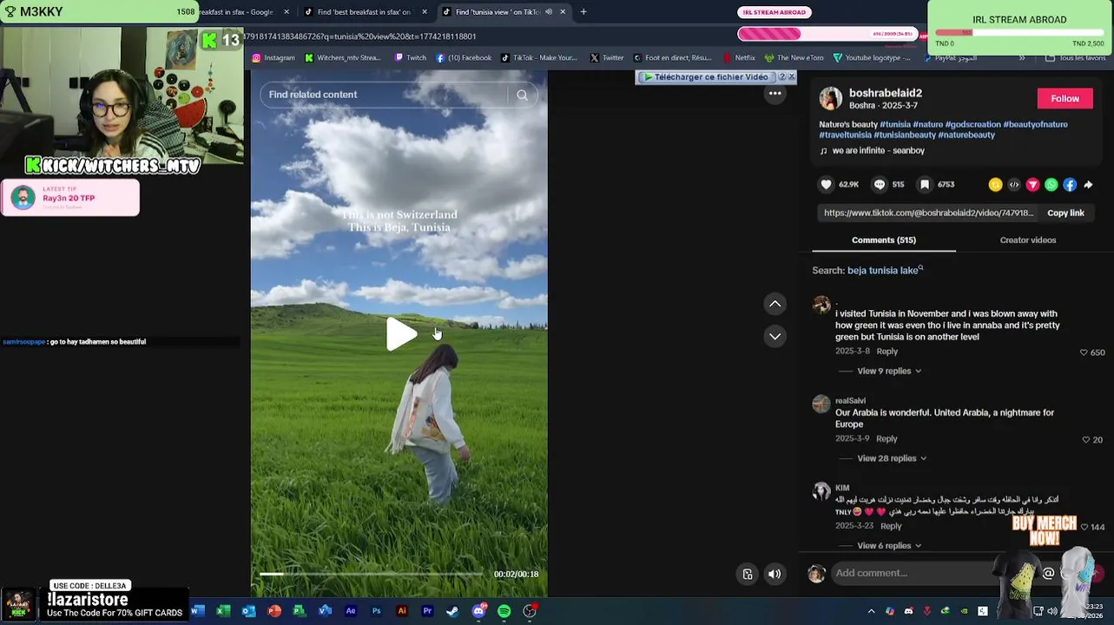Image resolution: width=1114 pixels, height=625 pixels.
Task: Mention a user with @ icon
Action: 1049,574
